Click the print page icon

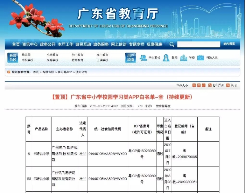tap(210, 85)
